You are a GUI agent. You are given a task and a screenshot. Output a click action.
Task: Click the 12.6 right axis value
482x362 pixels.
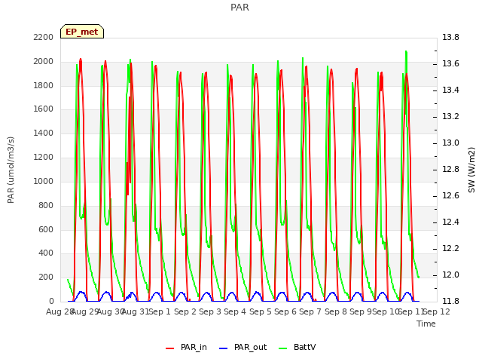(450, 196)
